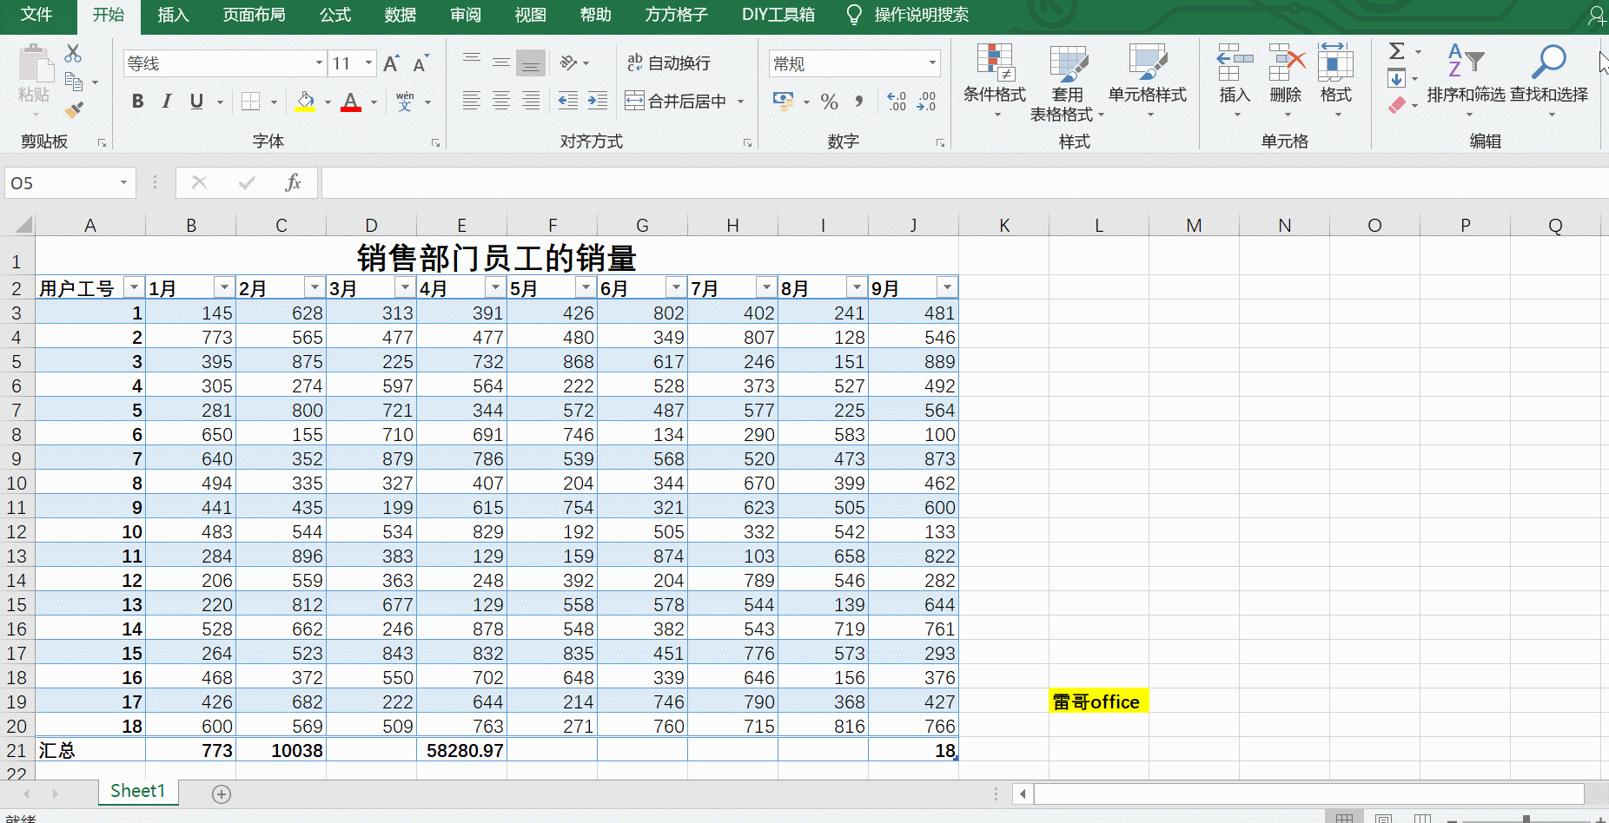Toggle align text right
Image resolution: width=1609 pixels, height=823 pixels.
click(x=531, y=101)
